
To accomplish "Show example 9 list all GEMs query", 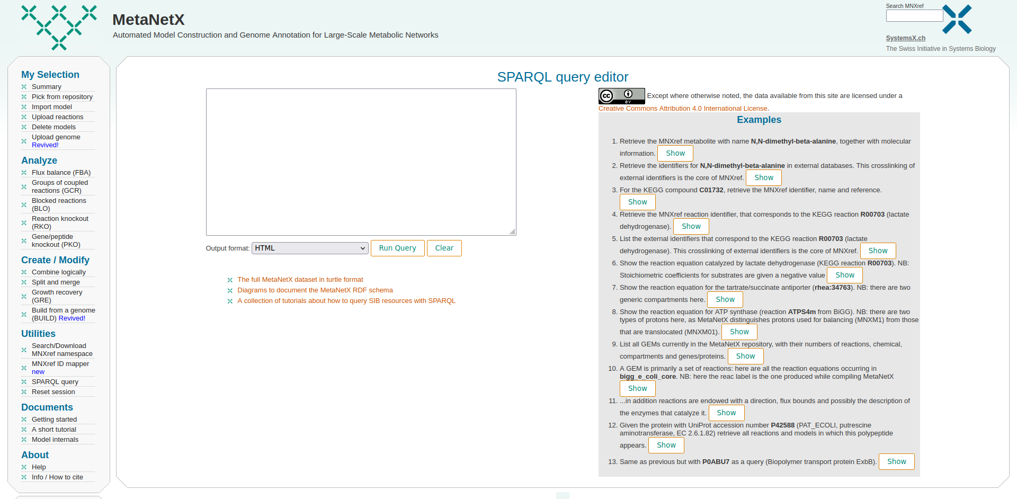I will [x=746, y=356].
